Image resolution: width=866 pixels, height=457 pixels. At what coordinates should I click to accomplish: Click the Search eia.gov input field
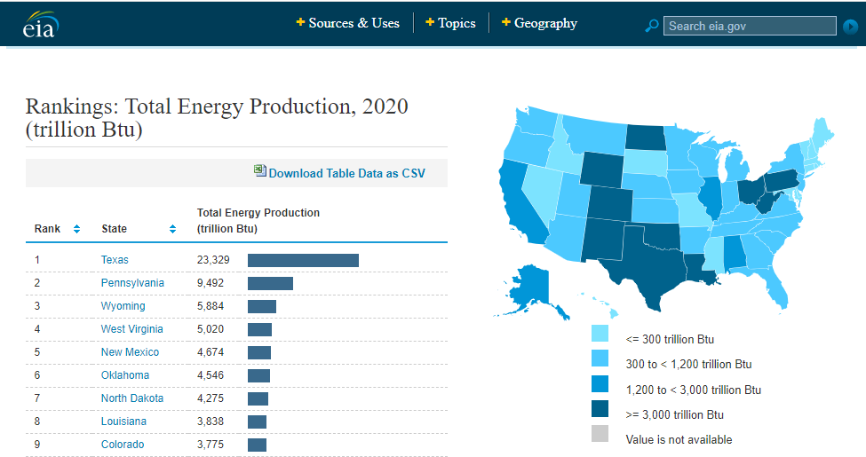pyautogui.click(x=749, y=26)
